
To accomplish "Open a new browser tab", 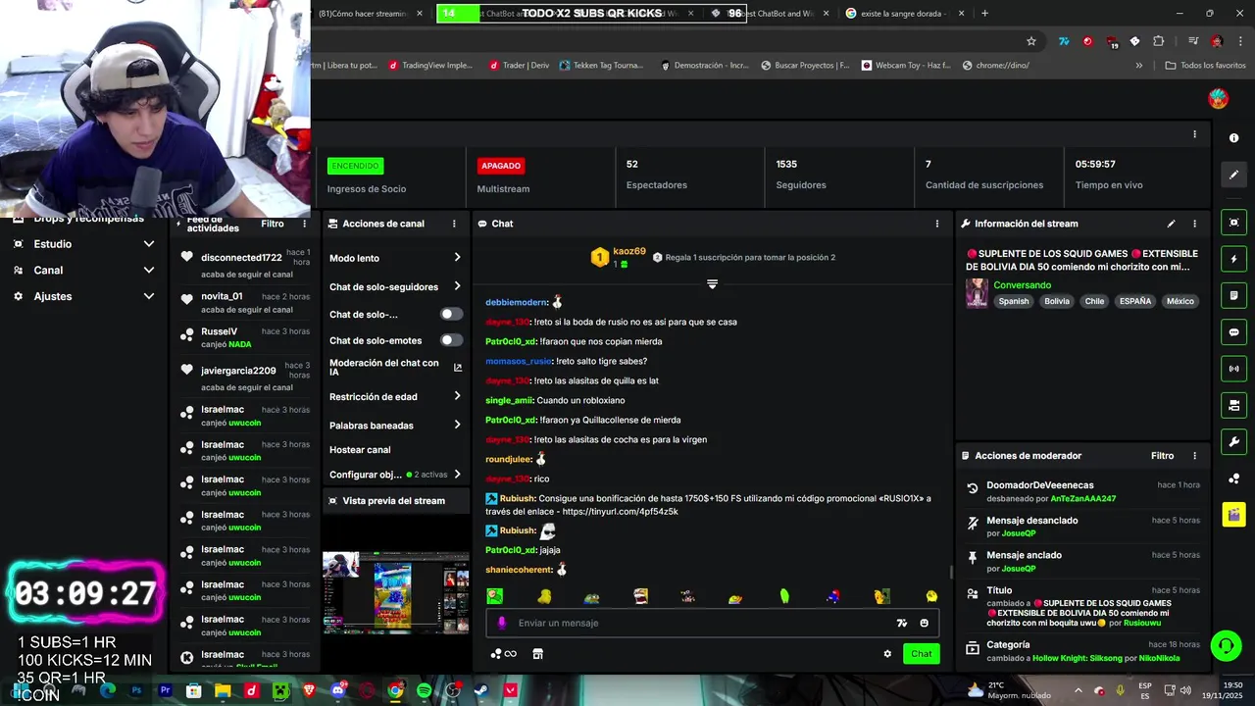I will (x=984, y=14).
